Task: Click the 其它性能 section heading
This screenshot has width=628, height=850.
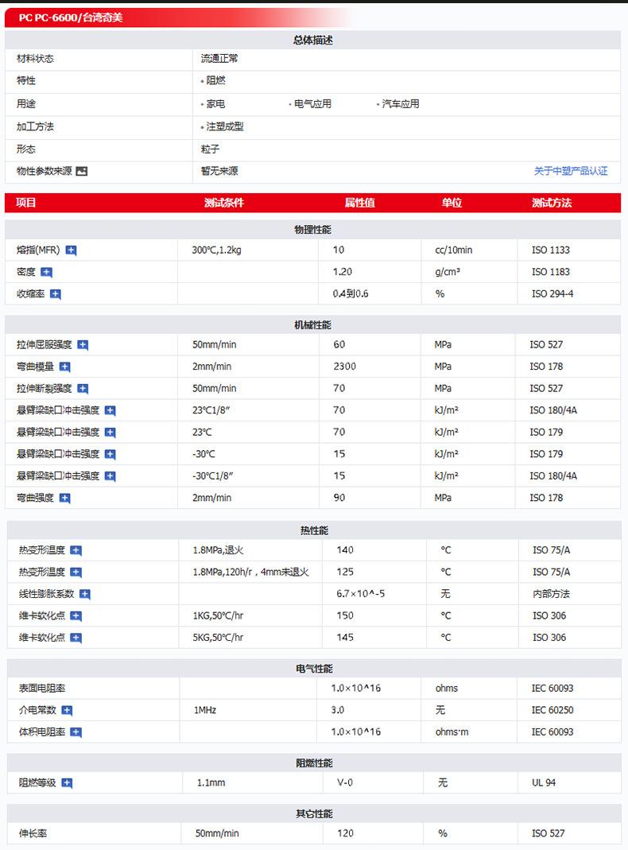Action: 314,814
